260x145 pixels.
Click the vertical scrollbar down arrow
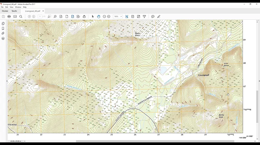click(257, 139)
